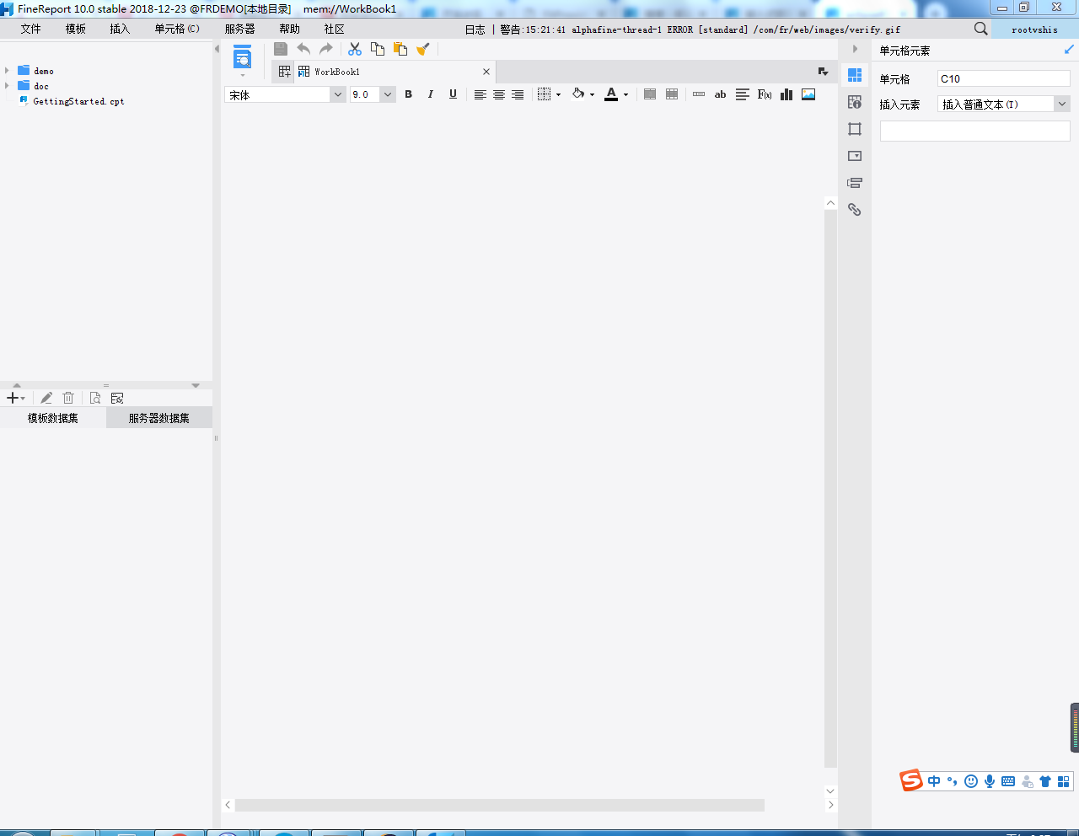Open the 帮助 menu
The image size is (1079, 836).
point(289,29)
